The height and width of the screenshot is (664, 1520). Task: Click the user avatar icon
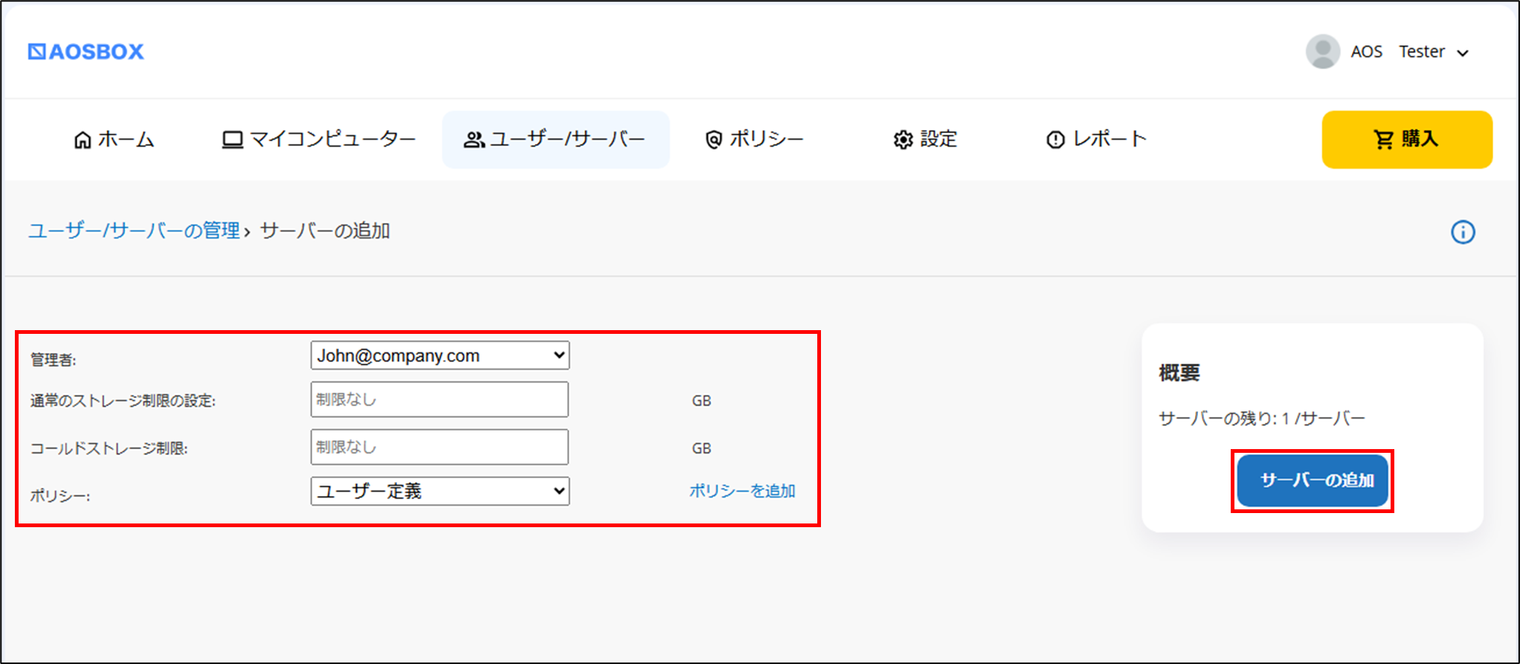pos(1323,51)
